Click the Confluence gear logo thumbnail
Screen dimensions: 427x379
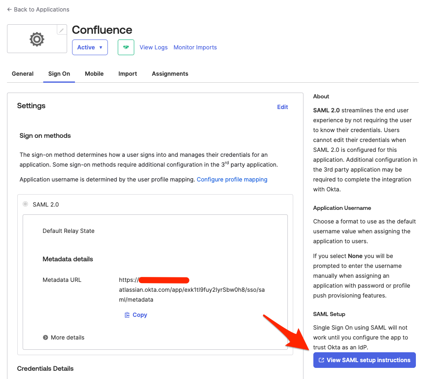[37, 39]
